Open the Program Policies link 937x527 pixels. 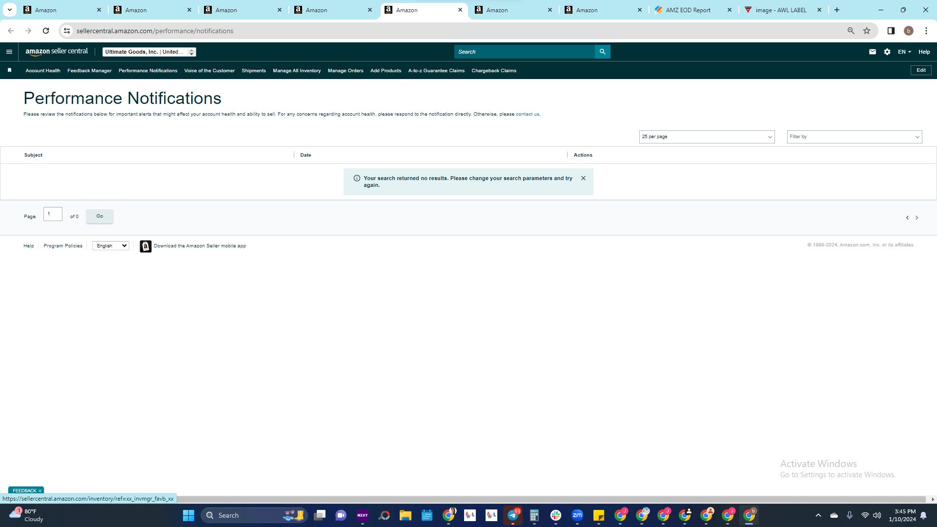click(x=63, y=246)
